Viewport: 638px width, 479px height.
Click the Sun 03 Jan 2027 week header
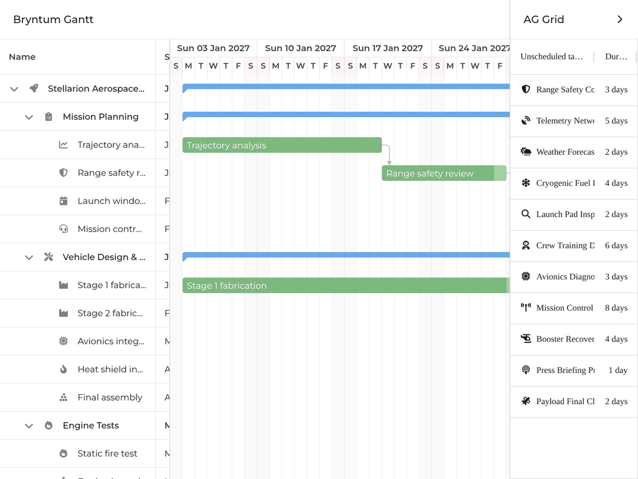click(213, 48)
